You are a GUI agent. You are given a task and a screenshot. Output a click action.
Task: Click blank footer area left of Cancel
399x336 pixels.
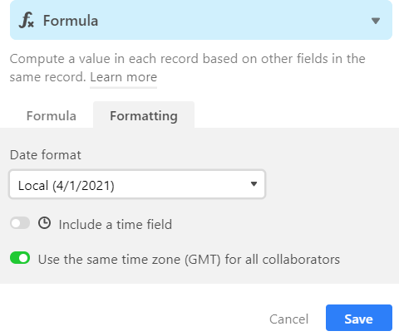tap(133, 318)
